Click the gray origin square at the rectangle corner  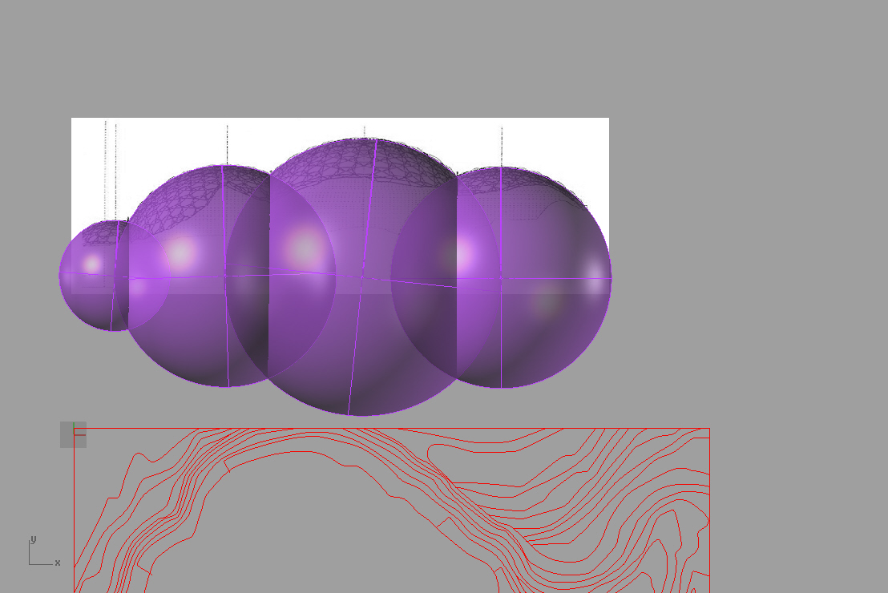point(73,435)
